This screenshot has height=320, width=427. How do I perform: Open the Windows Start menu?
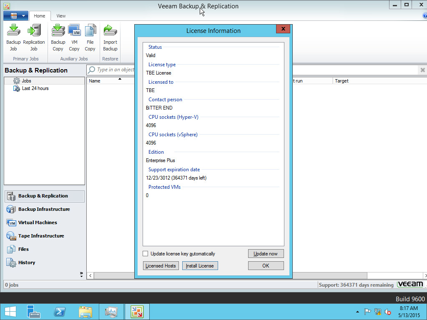pos(10,312)
